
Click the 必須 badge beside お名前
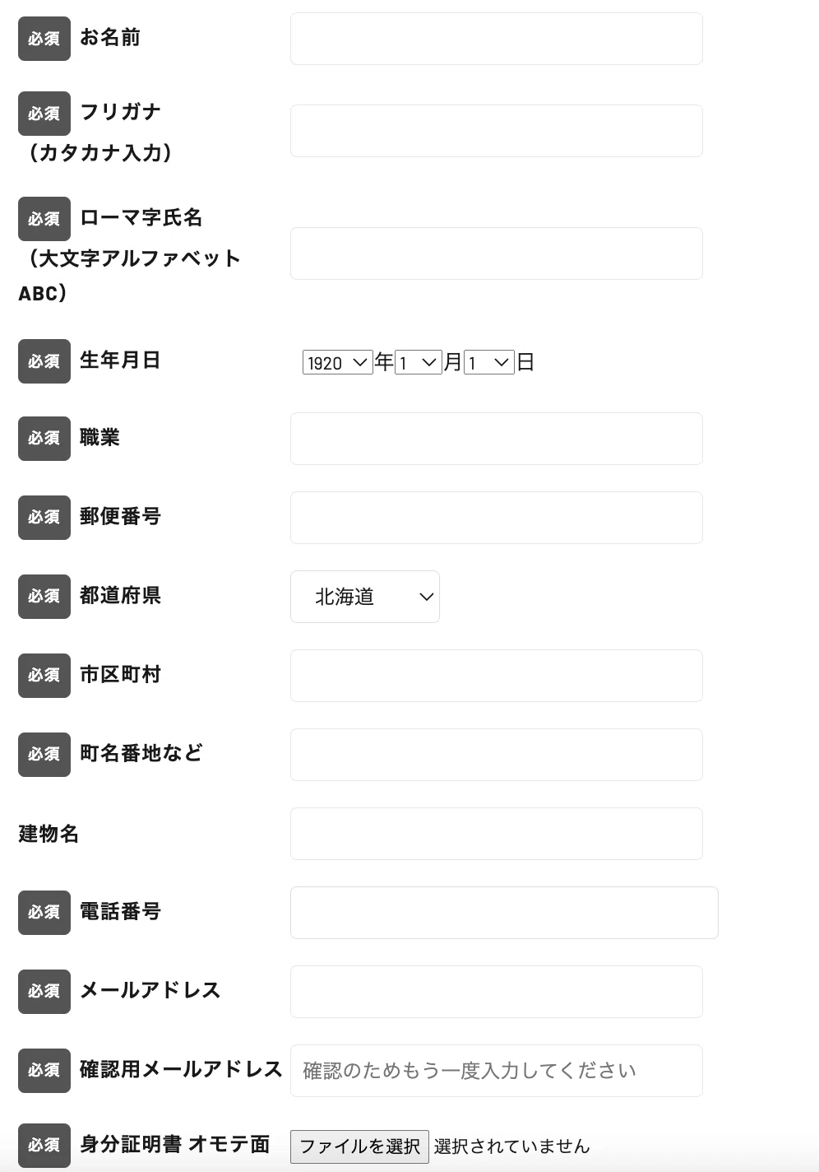pyautogui.click(x=44, y=39)
